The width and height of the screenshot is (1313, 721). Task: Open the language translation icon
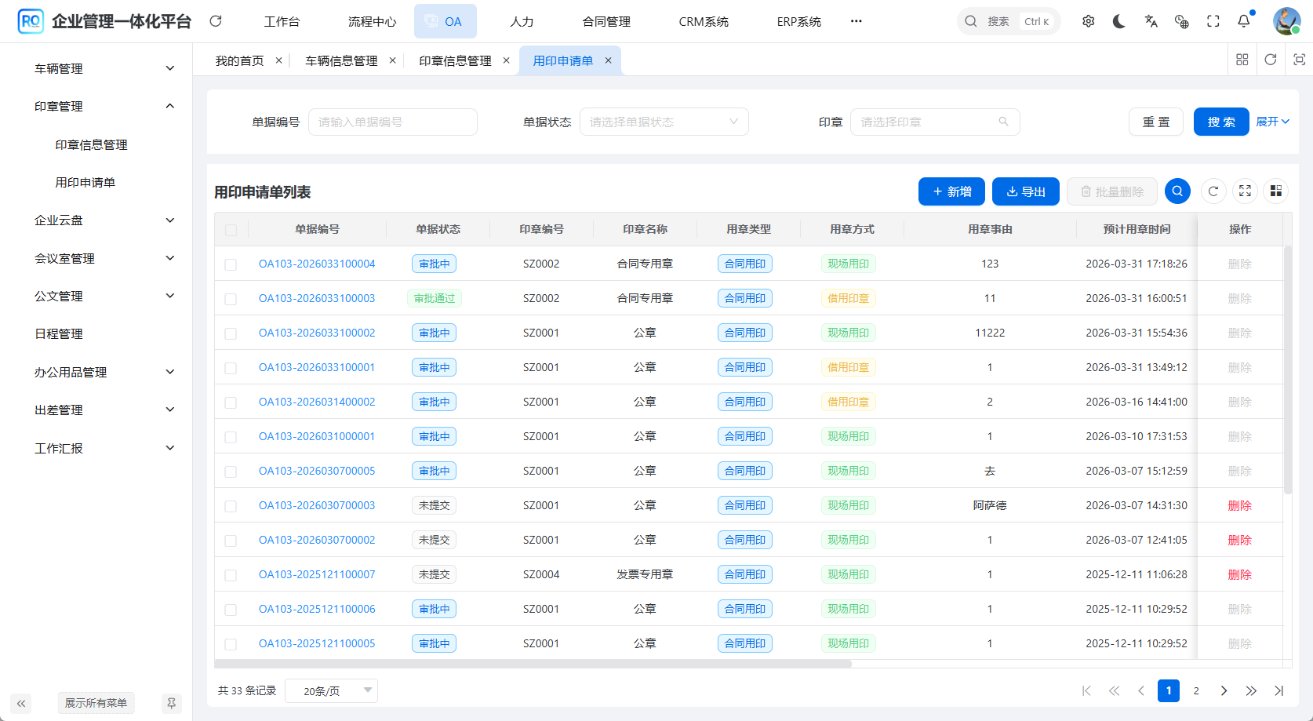point(1151,21)
